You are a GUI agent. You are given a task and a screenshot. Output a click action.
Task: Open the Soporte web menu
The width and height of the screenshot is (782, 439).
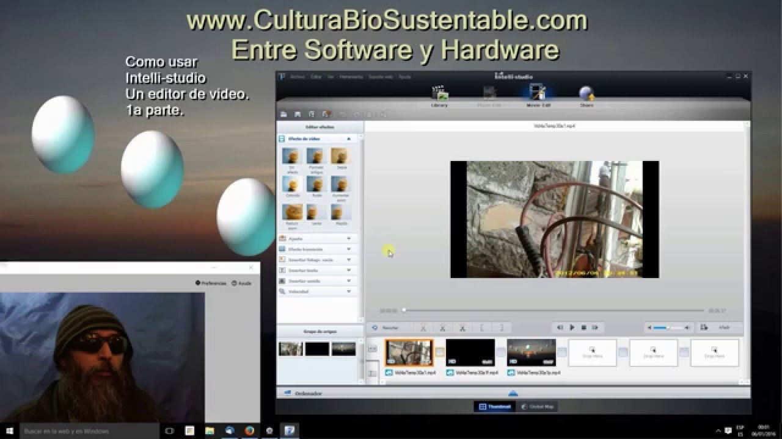(x=381, y=77)
